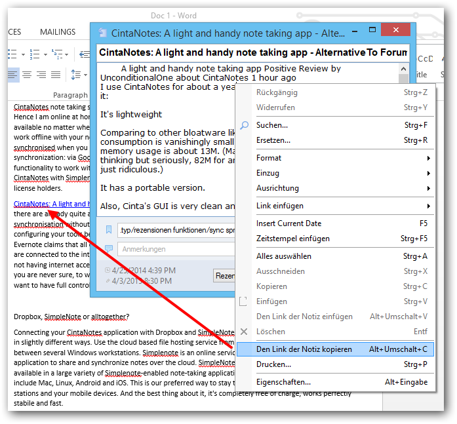Align text right in Word ribbon

pyautogui.click(x=41, y=75)
